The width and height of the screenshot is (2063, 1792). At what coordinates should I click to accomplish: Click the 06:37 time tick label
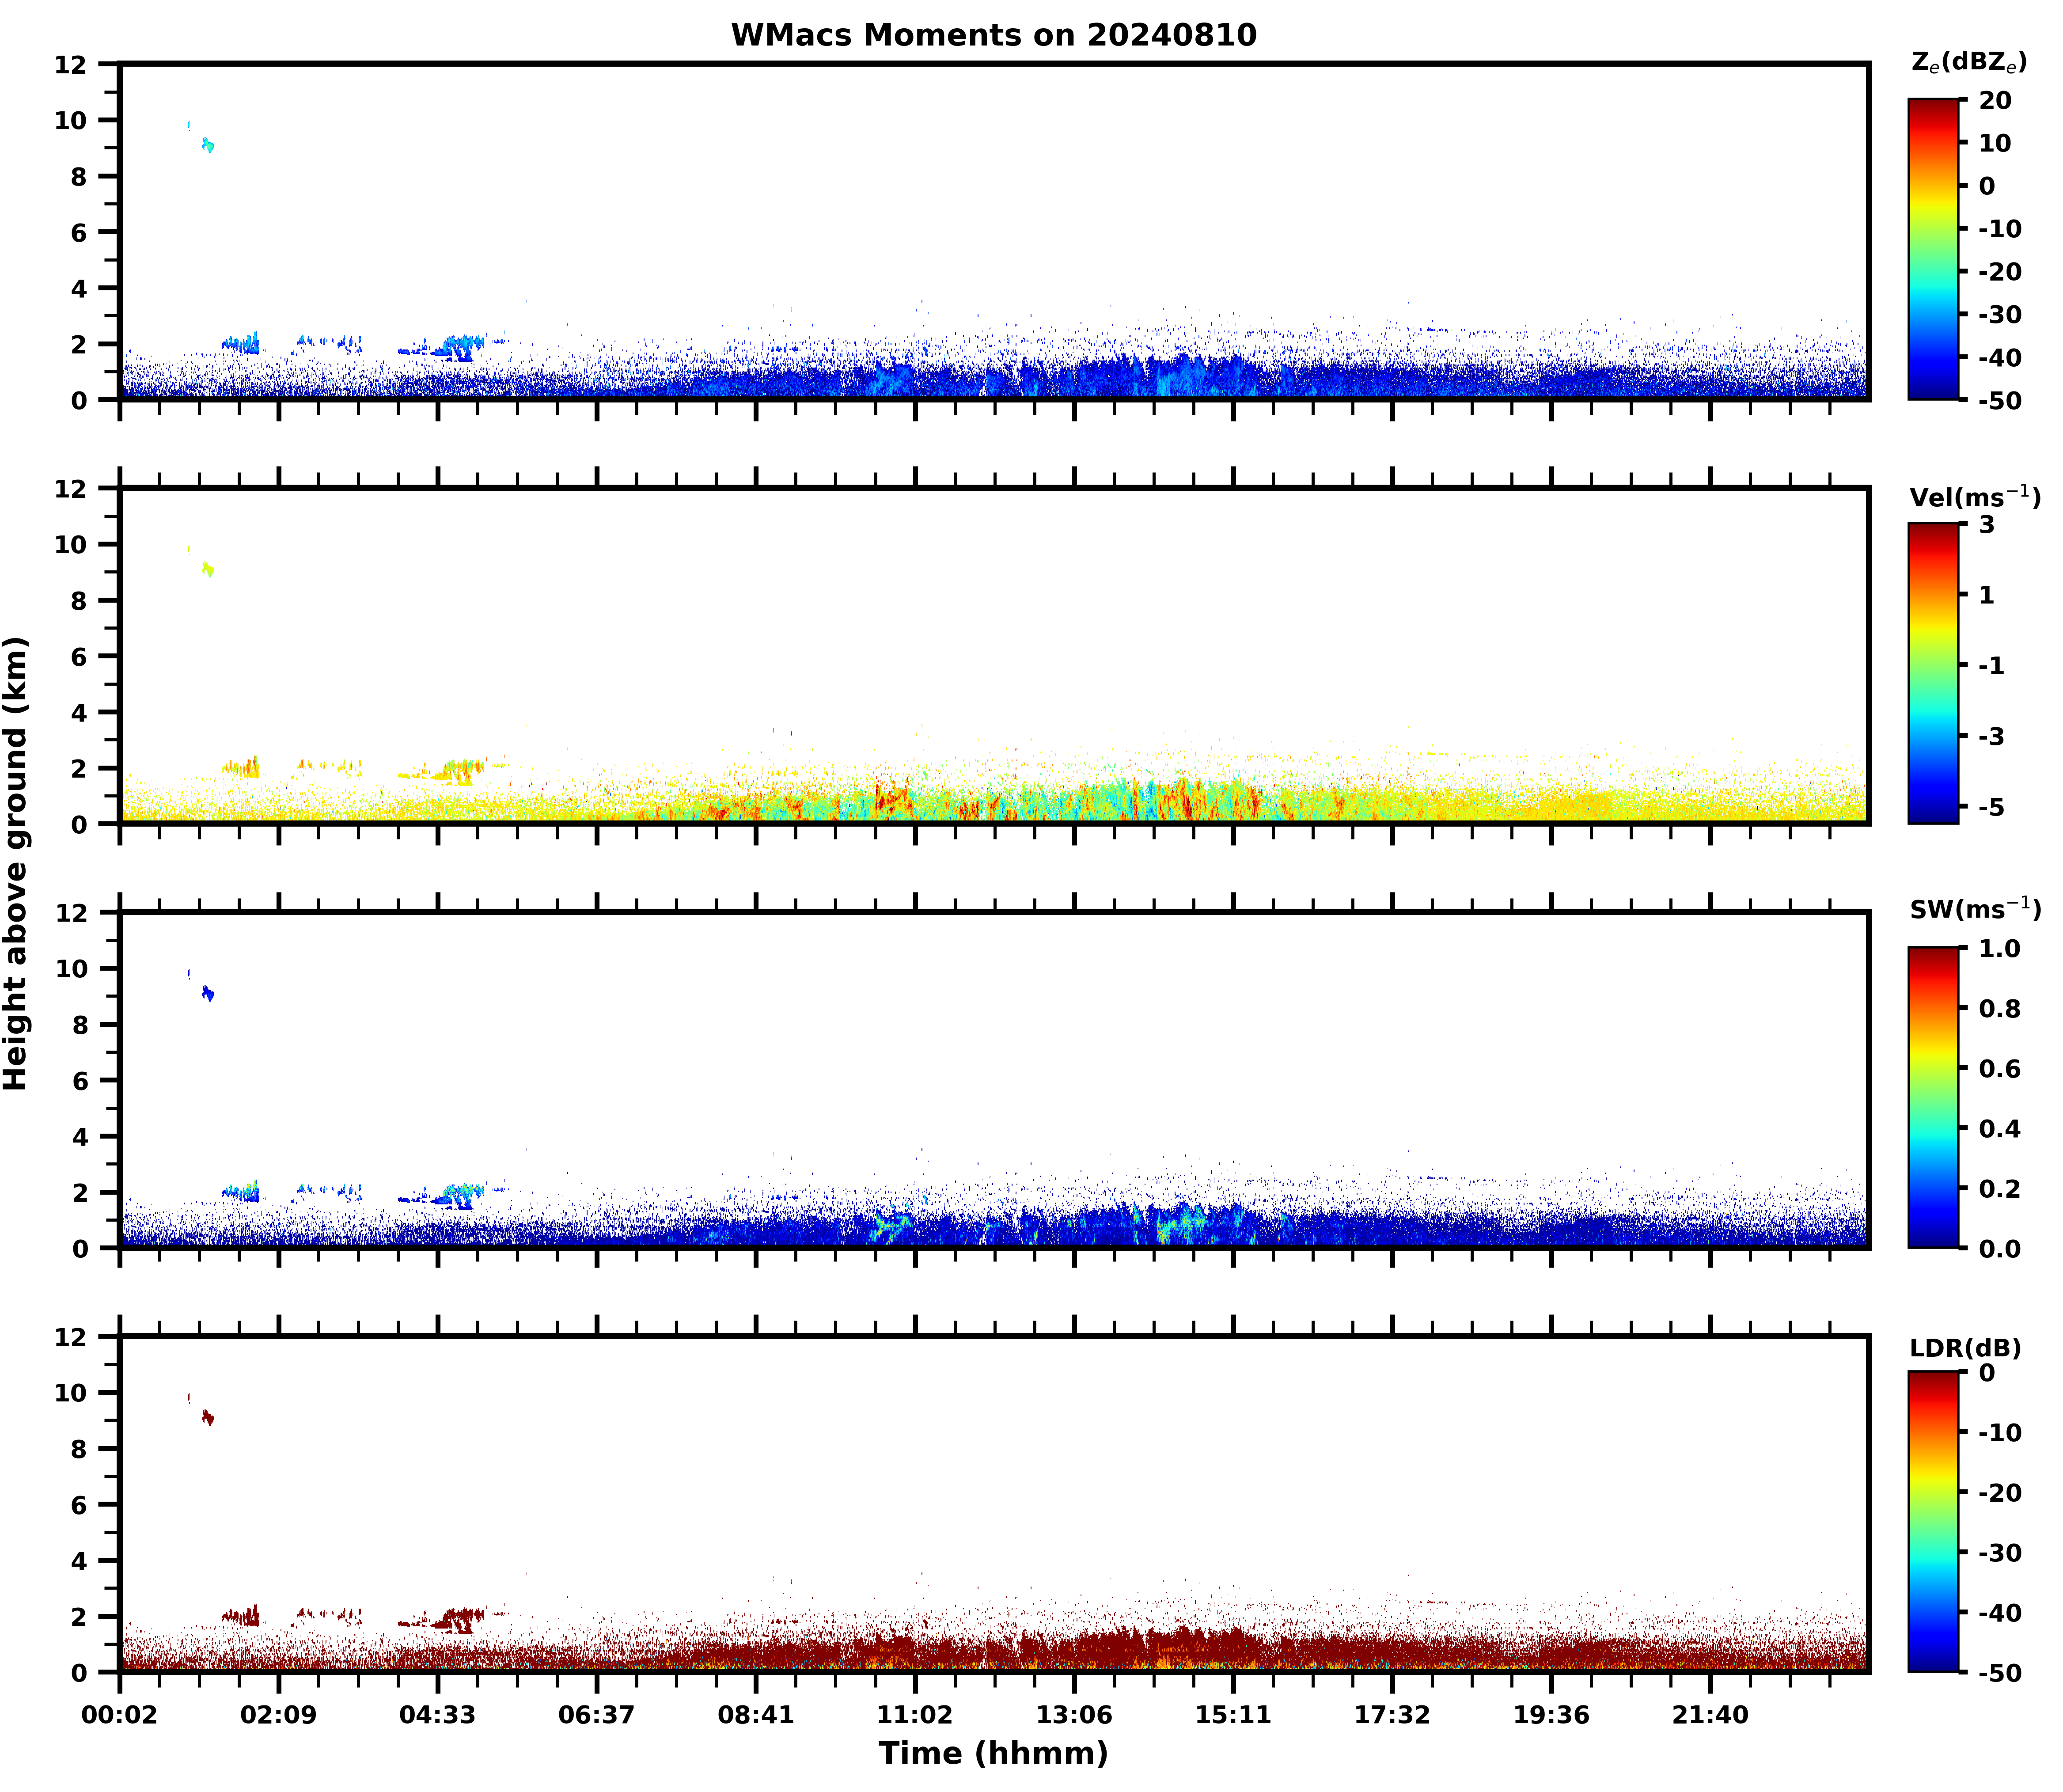(597, 1715)
